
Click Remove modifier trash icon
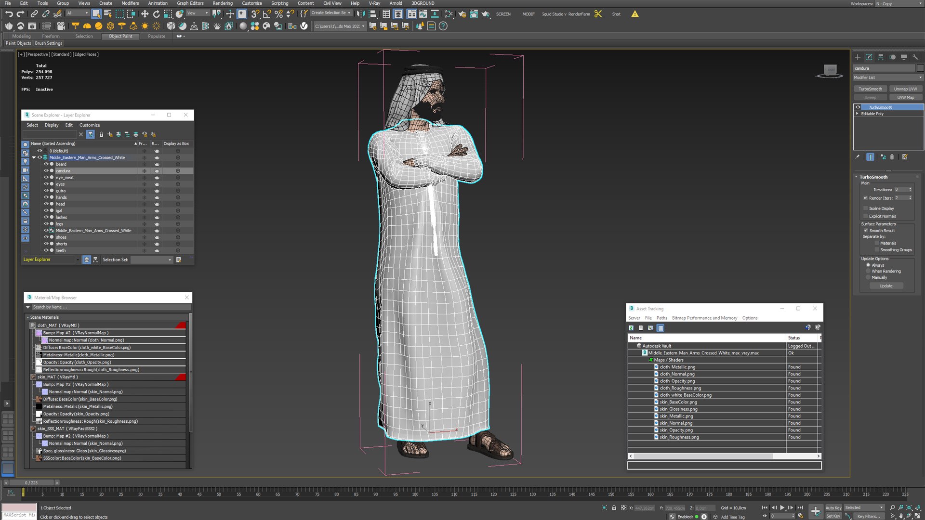[892, 157]
